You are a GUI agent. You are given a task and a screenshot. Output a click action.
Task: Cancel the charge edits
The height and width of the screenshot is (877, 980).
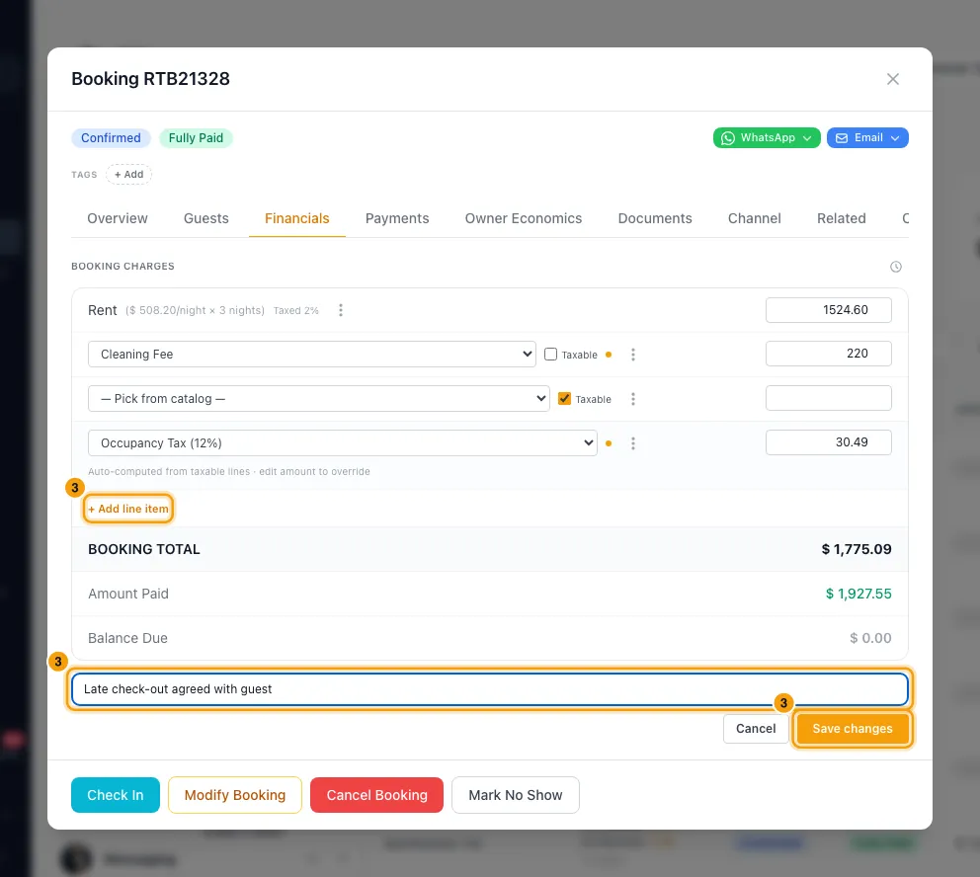point(756,728)
